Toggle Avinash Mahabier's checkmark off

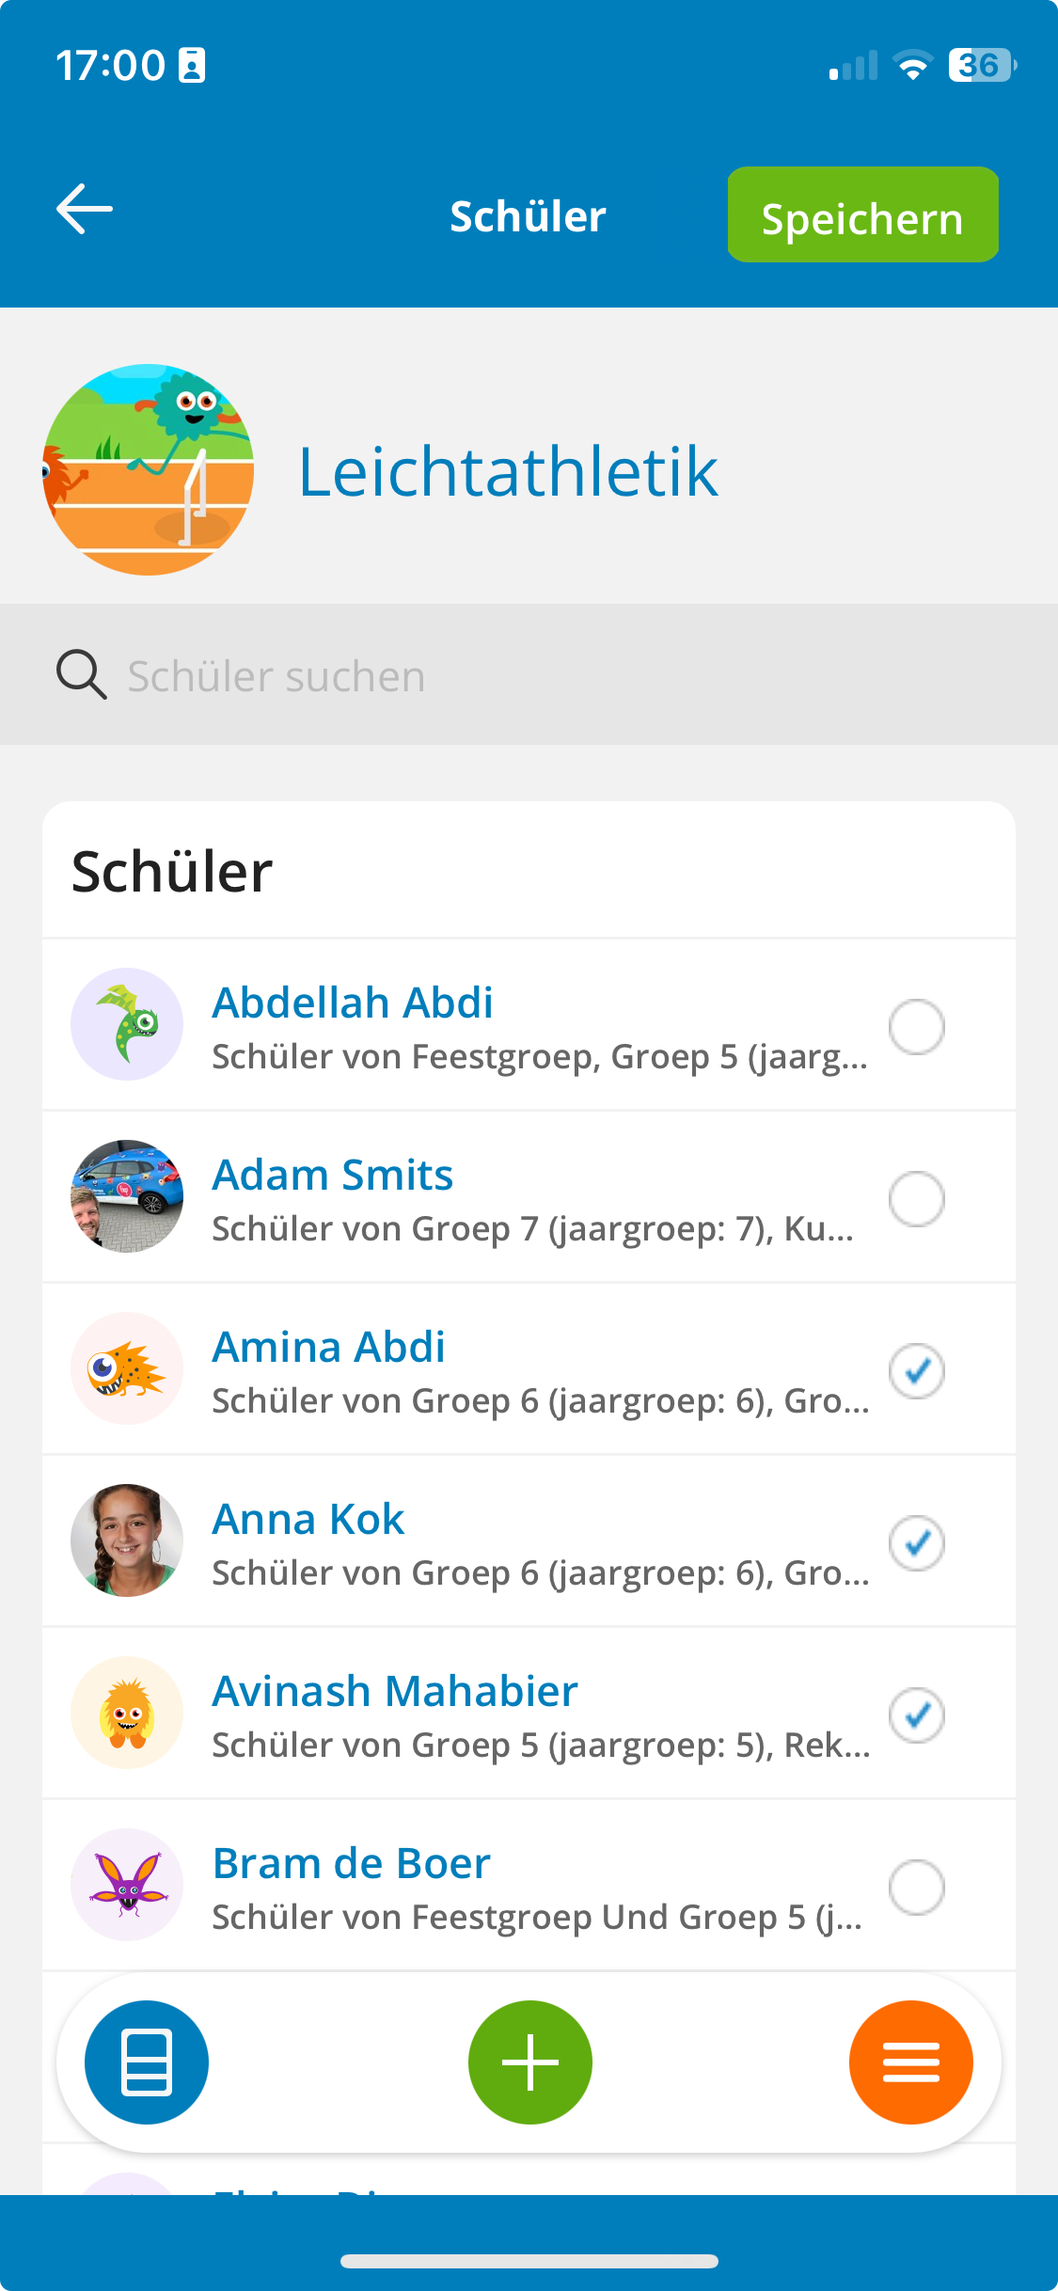(917, 1714)
